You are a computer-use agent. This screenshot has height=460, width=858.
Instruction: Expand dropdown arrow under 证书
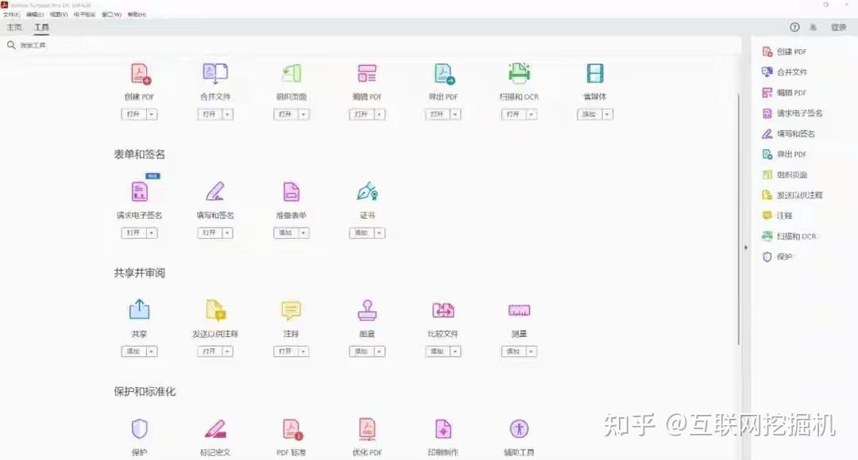pyautogui.click(x=380, y=232)
